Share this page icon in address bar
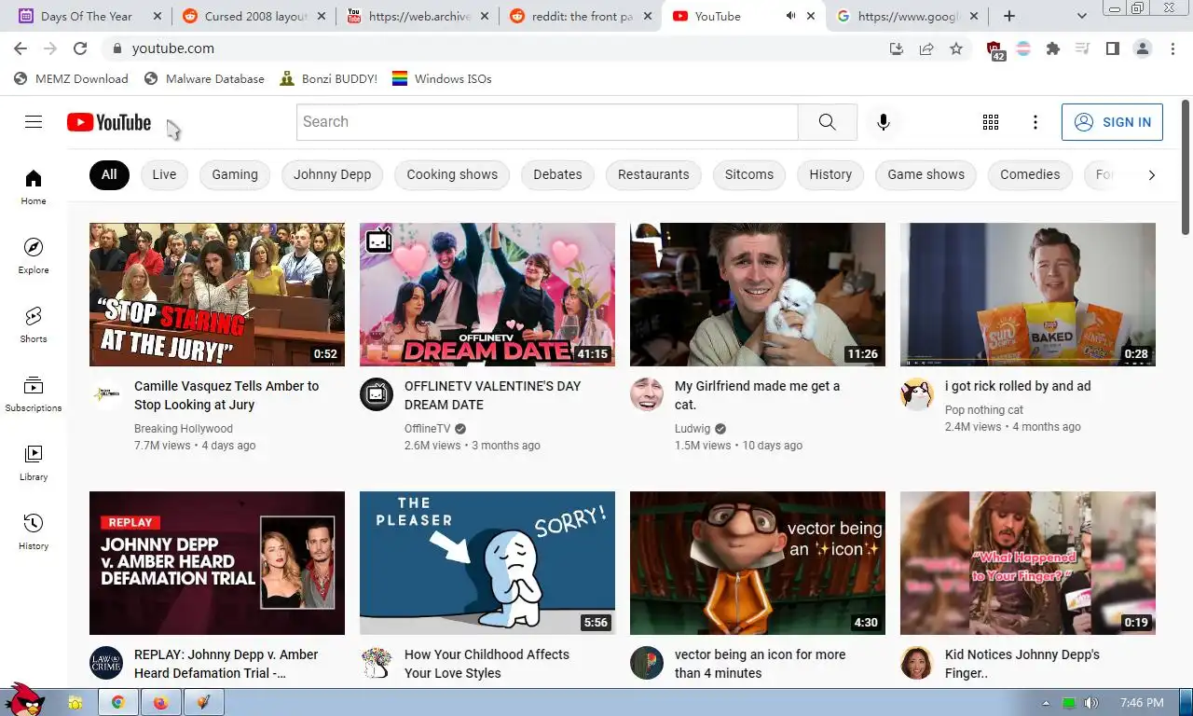 (x=926, y=48)
